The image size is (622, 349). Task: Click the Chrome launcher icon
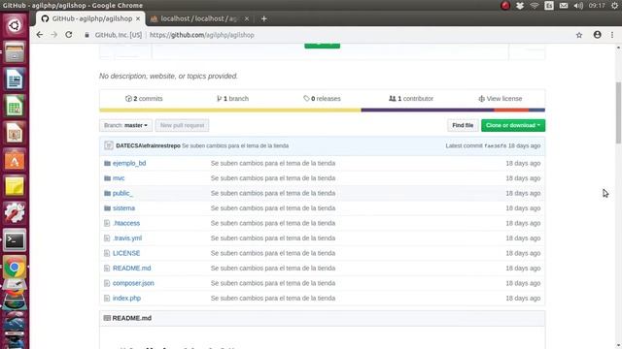point(15,268)
